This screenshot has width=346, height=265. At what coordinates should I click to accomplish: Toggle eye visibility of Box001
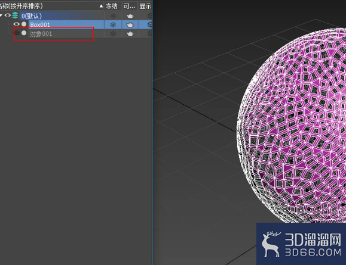point(16,24)
